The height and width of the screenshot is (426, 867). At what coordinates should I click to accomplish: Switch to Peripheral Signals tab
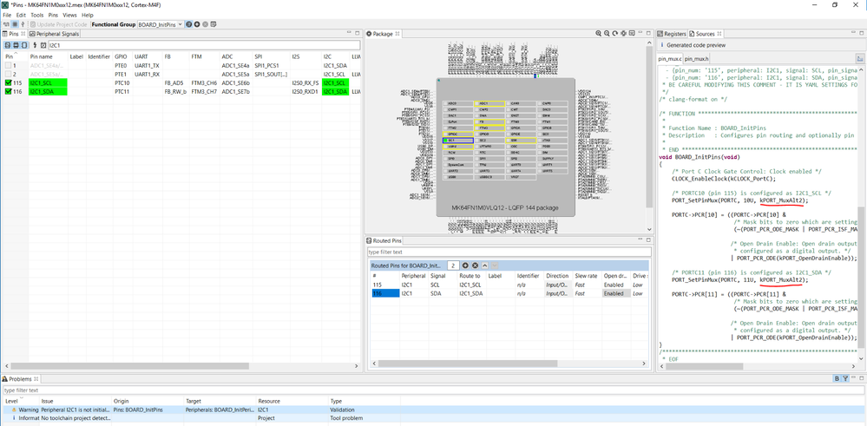pos(54,34)
